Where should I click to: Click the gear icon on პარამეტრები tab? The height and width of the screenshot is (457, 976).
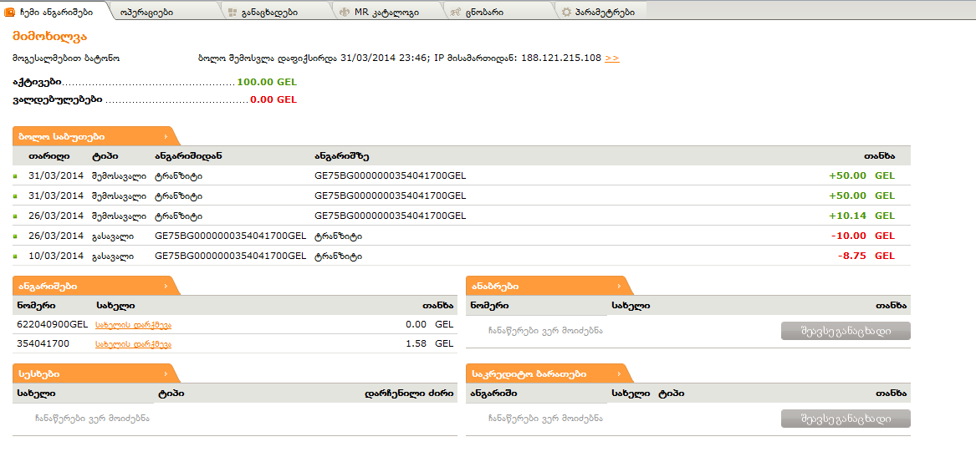(x=566, y=12)
